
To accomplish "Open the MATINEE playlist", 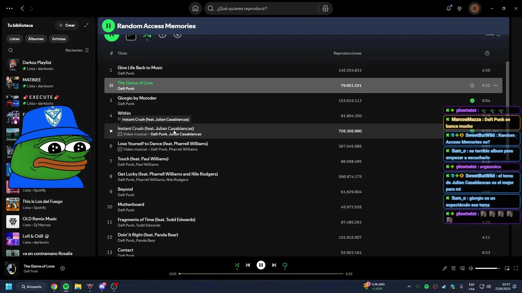I will click(48, 83).
